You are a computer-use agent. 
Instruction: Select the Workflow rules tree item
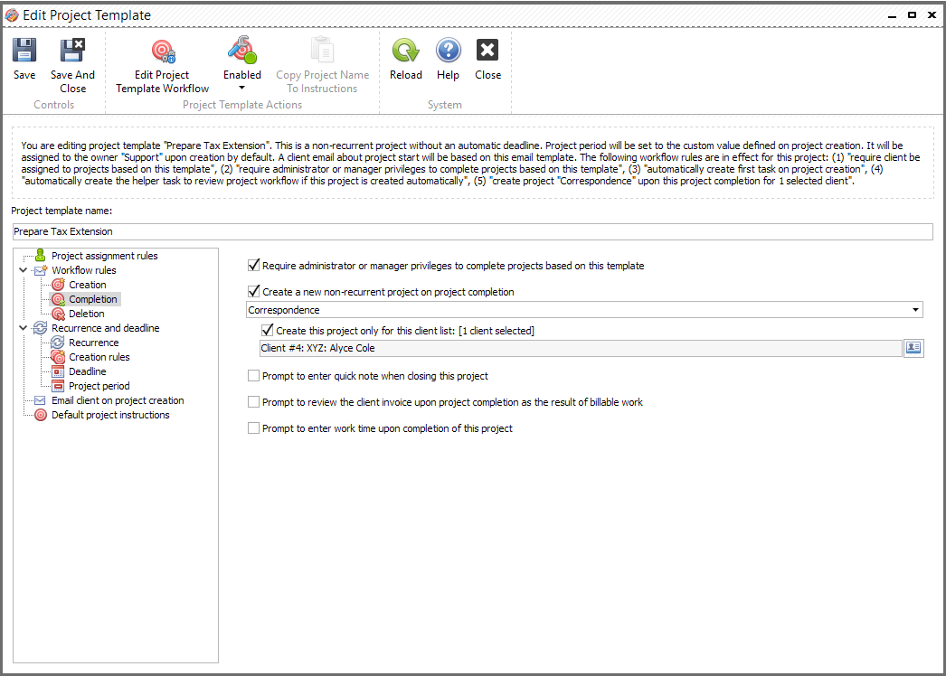pos(84,270)
